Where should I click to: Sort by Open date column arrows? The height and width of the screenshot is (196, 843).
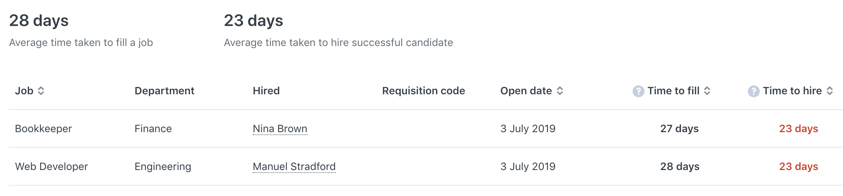point(560,91)
